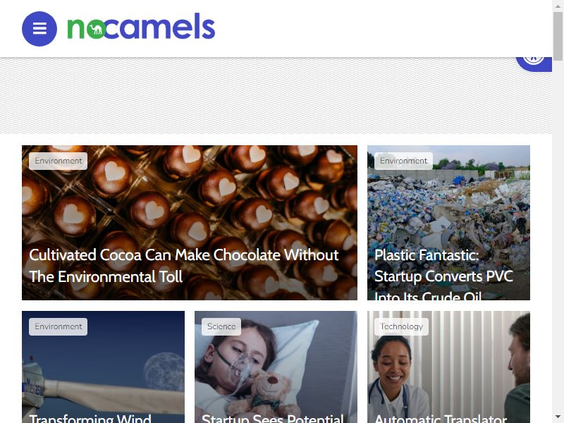Click the scrollbar up arrow
The image size is (564, 423).
[x=558, y=5]
